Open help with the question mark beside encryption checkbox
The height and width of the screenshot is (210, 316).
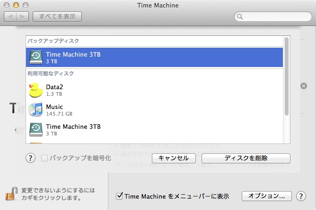[30, 158]
